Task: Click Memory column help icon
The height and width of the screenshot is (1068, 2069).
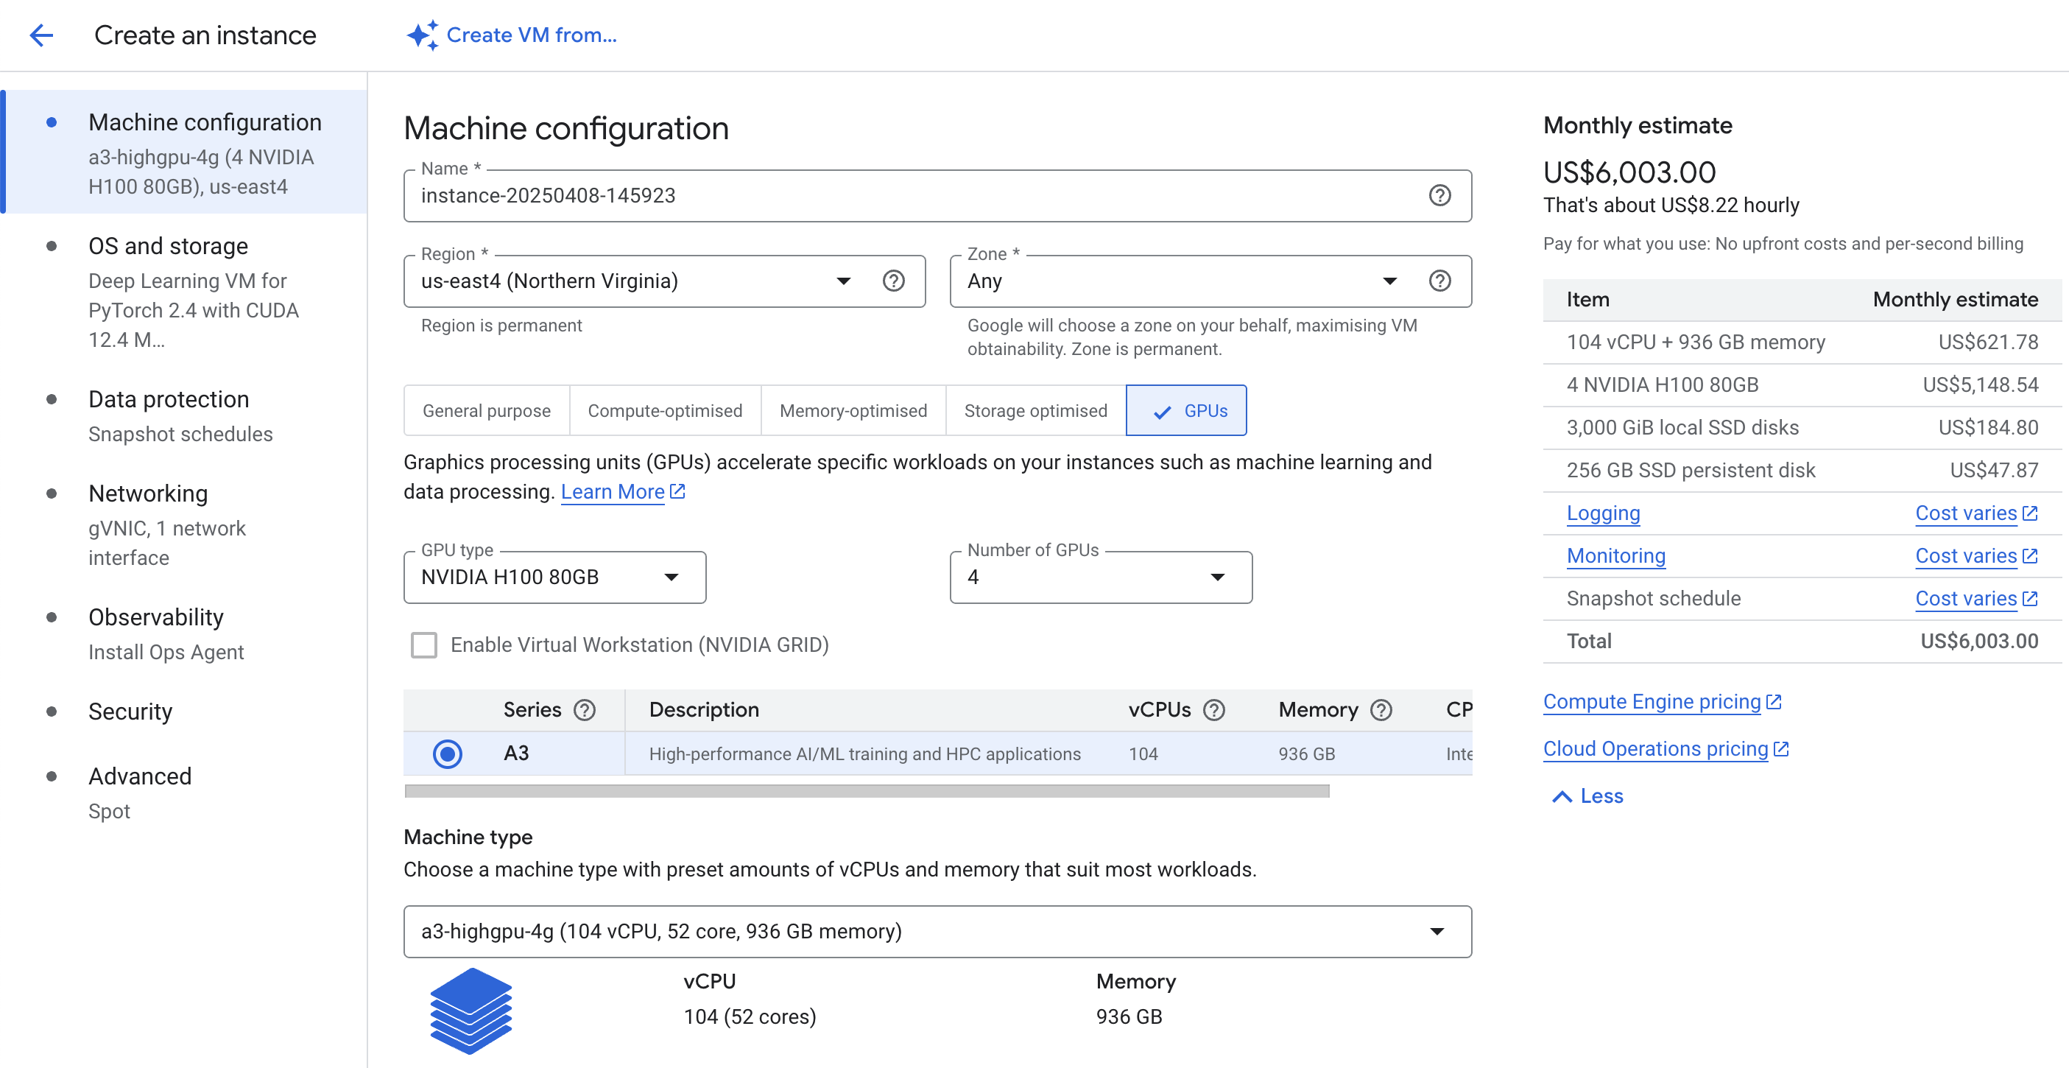Action: pyautogui.click(x=1381, y=709)
